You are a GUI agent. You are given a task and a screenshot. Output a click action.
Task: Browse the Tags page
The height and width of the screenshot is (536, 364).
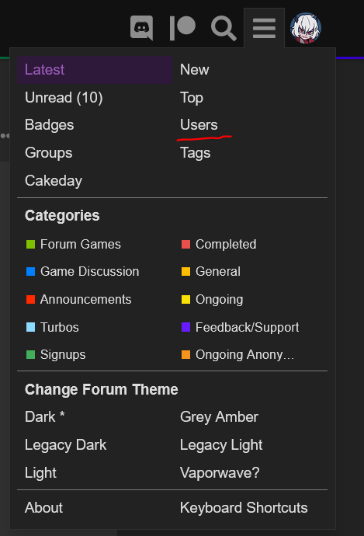pyautogui.click(x=196, y=153)
